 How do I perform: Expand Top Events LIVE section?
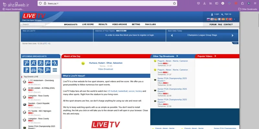pos(31,77)
